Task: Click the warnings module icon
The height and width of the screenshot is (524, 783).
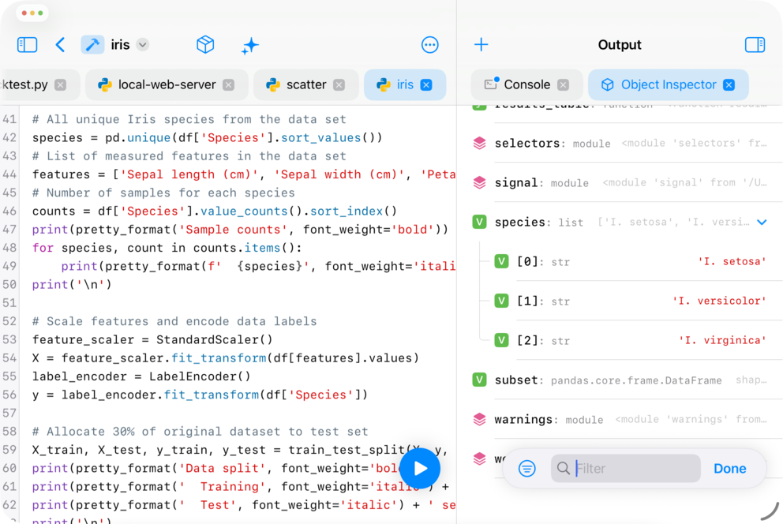Action: [479, 419]
